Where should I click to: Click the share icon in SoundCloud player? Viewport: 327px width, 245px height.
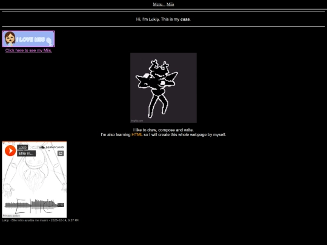[x=61, y=153]
